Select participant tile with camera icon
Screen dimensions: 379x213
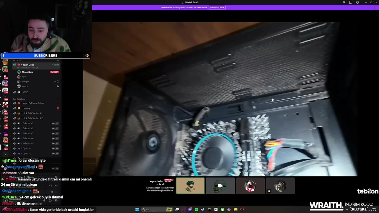point(220,186)
